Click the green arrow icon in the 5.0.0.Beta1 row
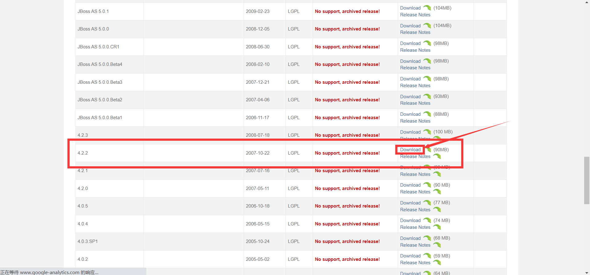The width and height of the screenshot is (590, 275). 427,114
